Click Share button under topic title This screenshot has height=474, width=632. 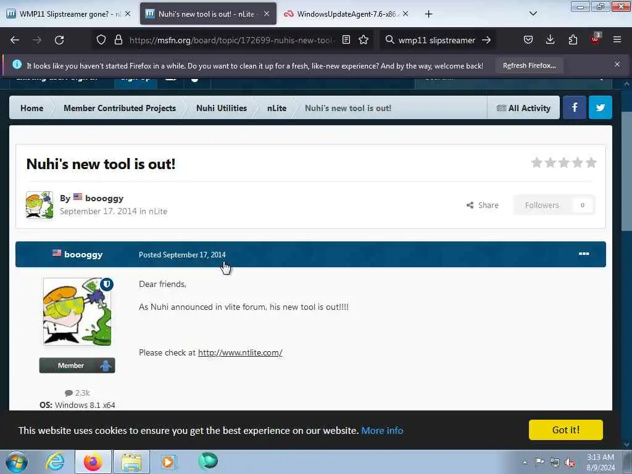click(x=483, y=205)
